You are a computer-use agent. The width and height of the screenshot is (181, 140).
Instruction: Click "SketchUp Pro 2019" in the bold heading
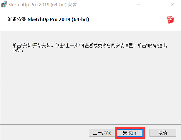tap(49, 19)
